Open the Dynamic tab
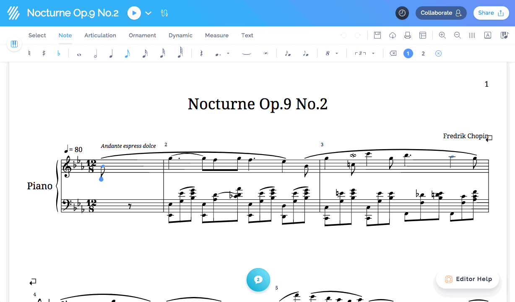Screen dimensions: 515x302 180,35
